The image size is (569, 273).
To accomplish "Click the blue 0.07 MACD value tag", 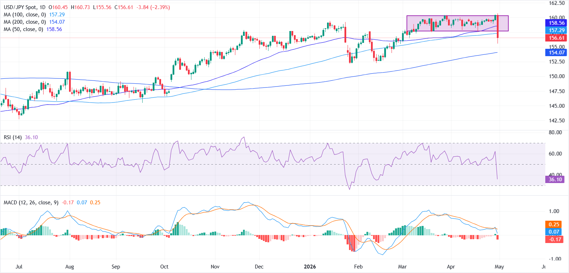I will (x=554, y=232).
